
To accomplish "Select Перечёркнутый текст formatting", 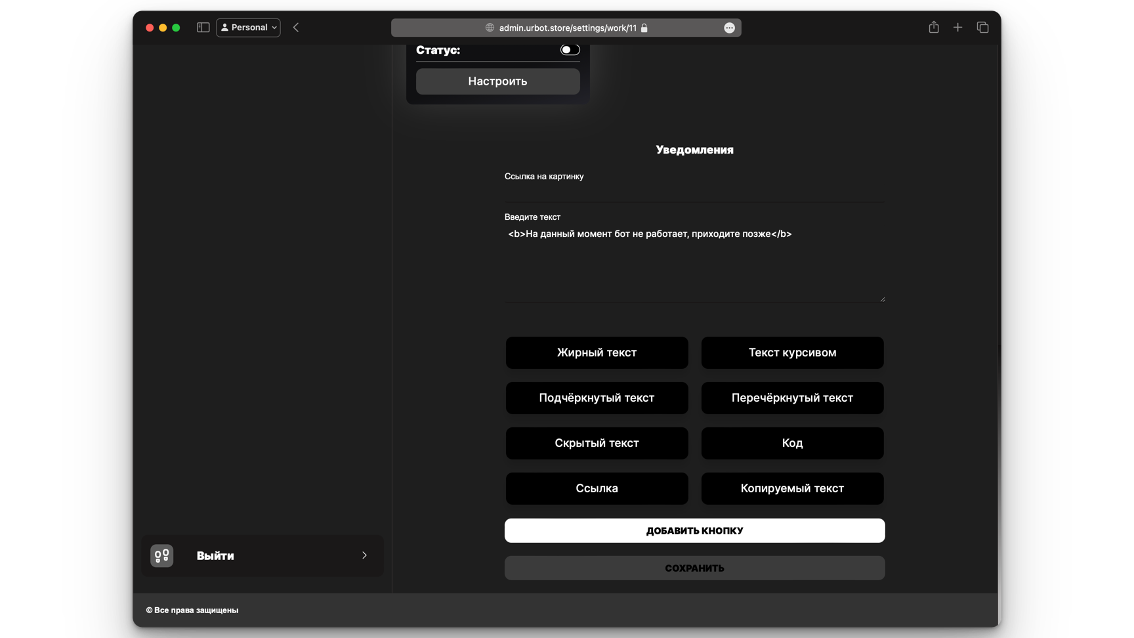I will click(x=792, y=398).
